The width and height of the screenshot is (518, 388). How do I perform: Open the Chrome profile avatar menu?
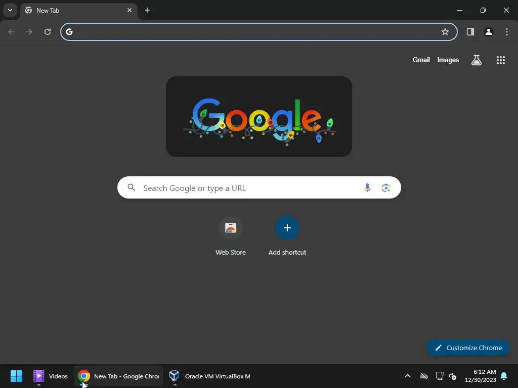(489, 32)
